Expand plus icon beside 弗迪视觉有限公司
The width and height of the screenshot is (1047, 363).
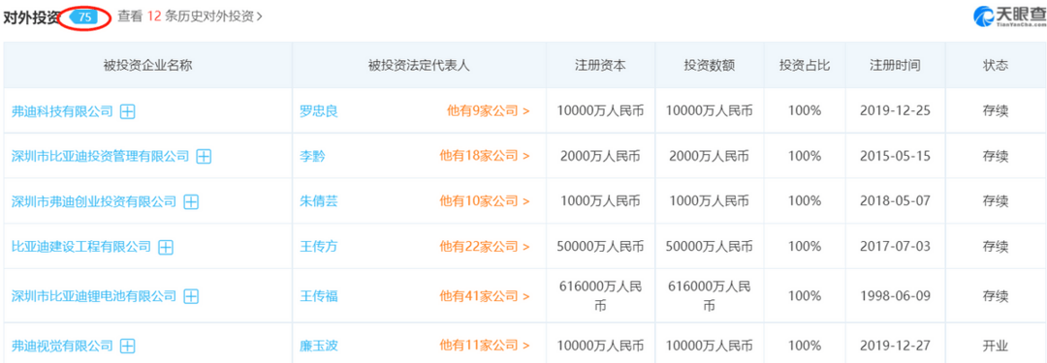[128, 346]
